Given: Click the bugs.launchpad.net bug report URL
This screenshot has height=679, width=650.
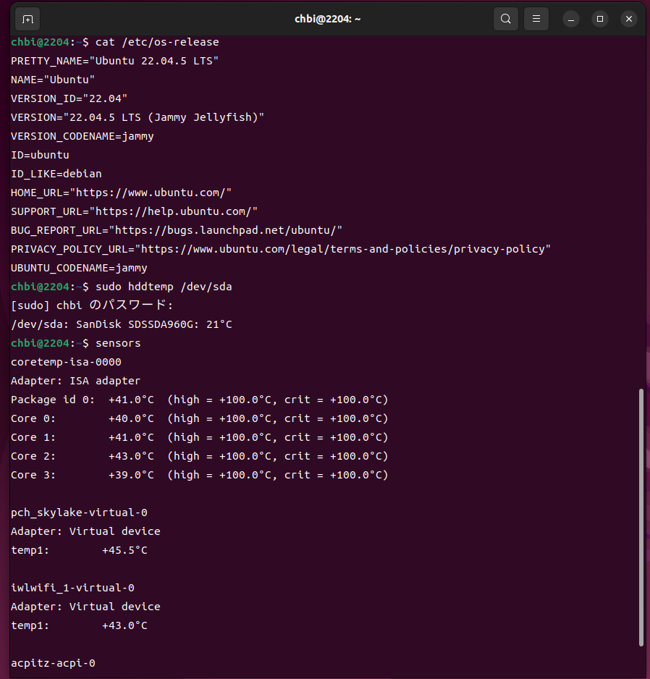Looking at the screenshot, I should click(225, 230).
